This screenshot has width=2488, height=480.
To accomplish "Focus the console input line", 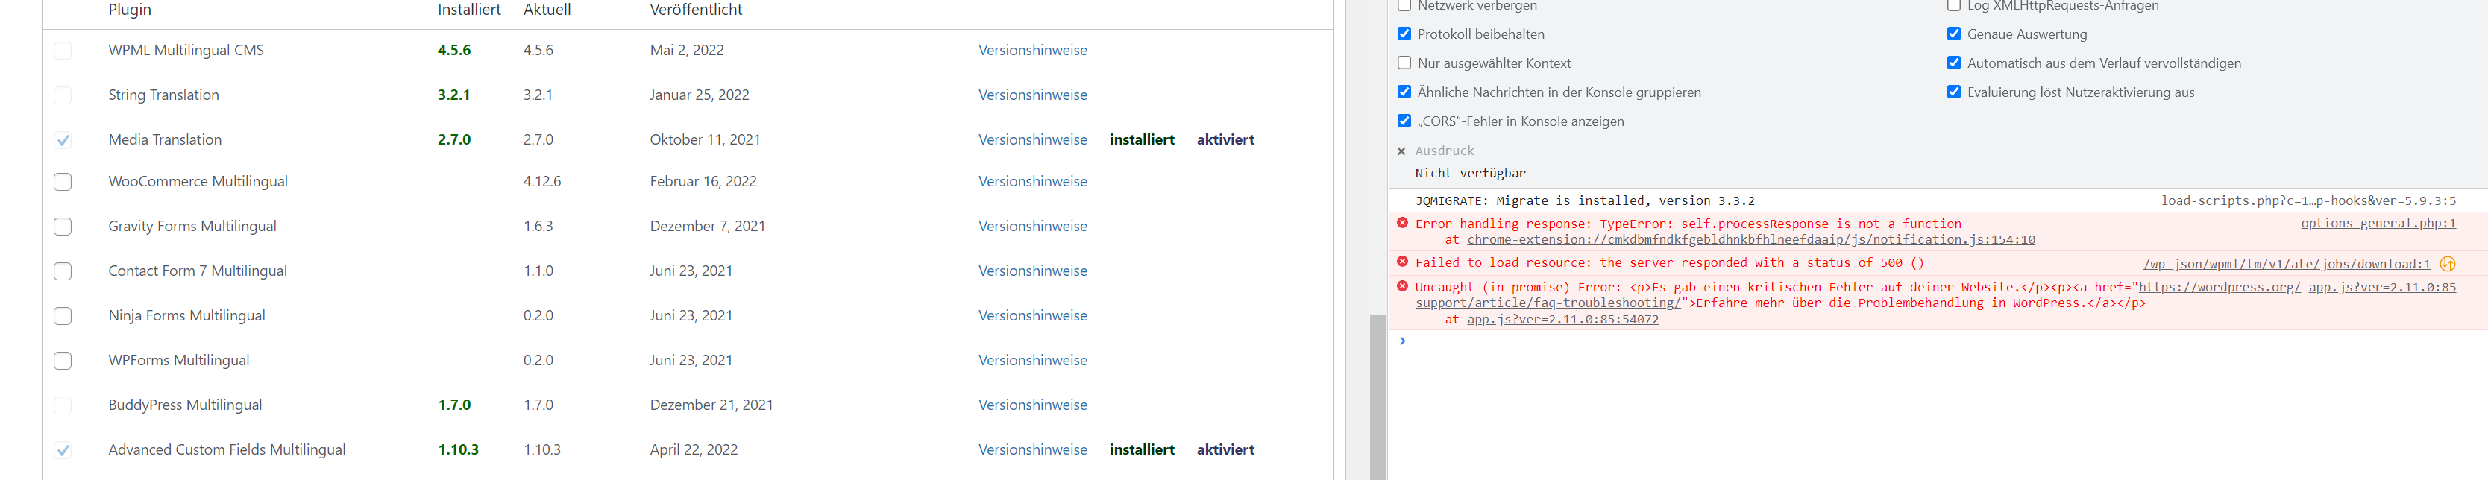I will pos(1941,341).
